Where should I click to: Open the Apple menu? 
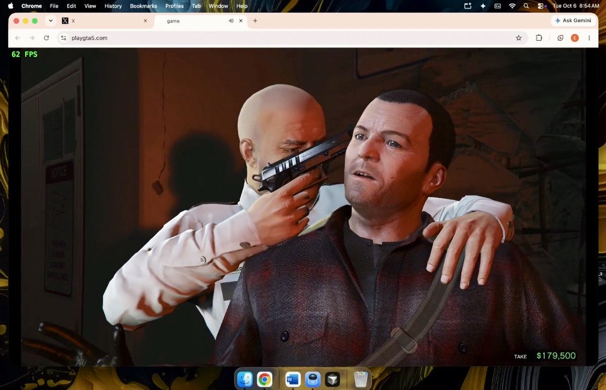tap(11, 6)
